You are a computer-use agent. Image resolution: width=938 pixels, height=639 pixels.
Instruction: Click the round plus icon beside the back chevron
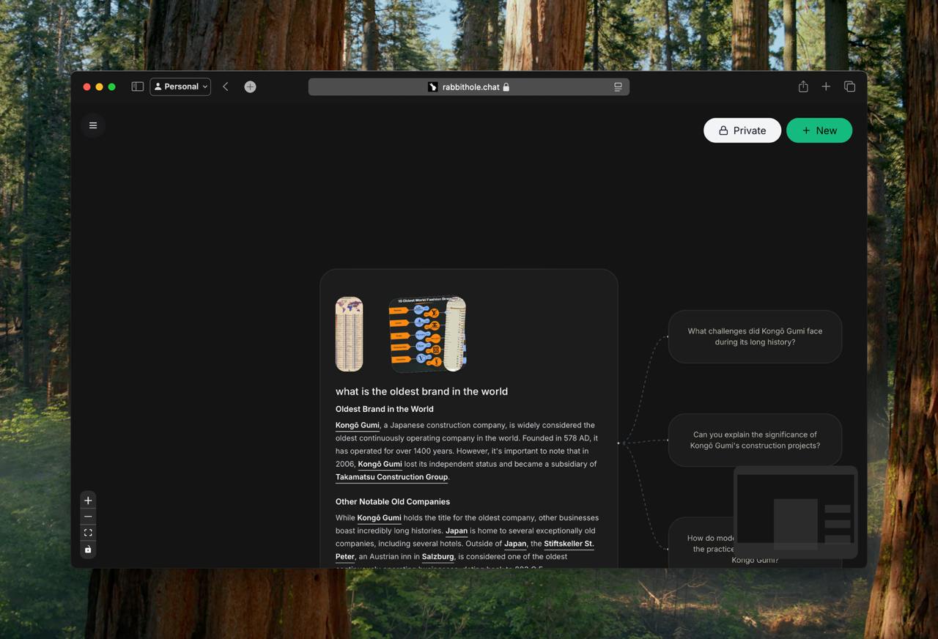pyautogui.click(x=250, y=86)
